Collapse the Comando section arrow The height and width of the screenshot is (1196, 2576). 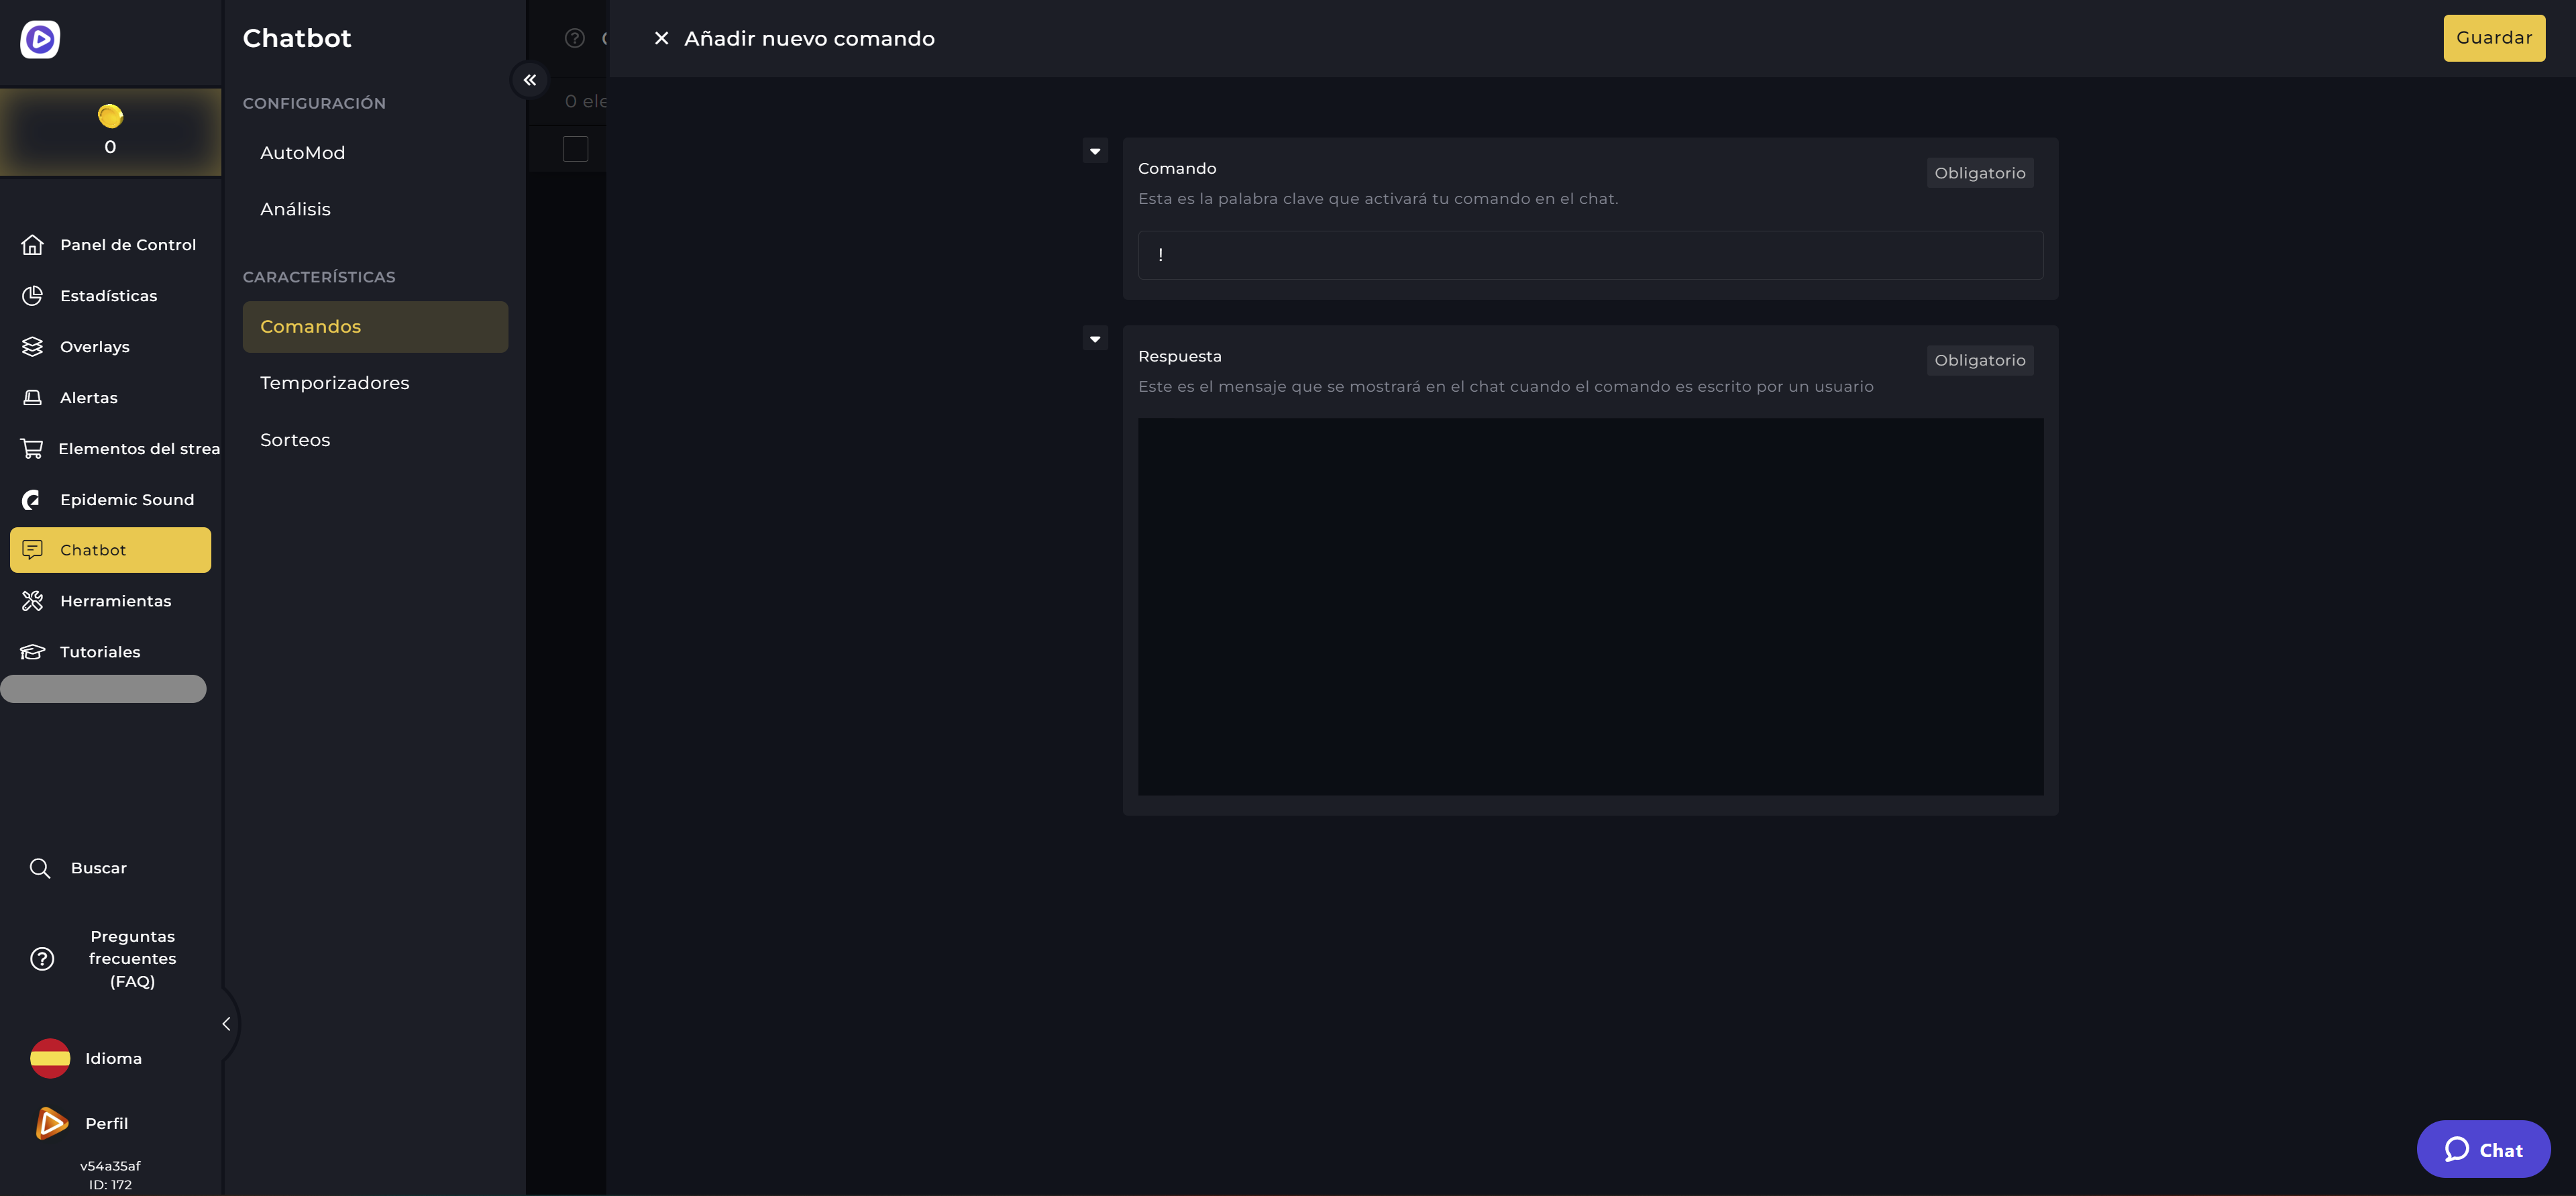1095,151
